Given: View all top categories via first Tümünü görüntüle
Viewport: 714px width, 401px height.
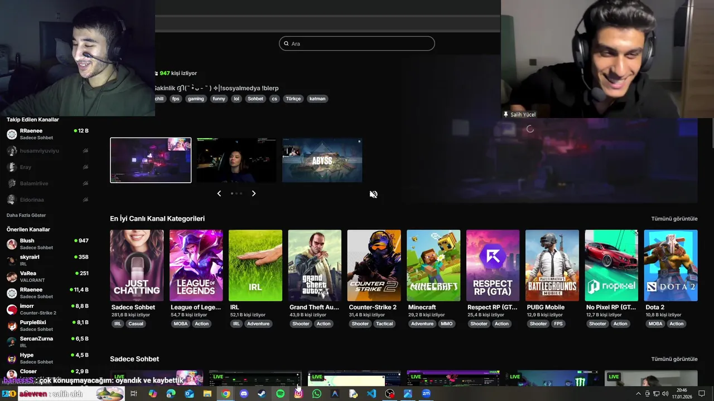Looking at the screenshot, I should pyautogui.click(x=674, y=219).
